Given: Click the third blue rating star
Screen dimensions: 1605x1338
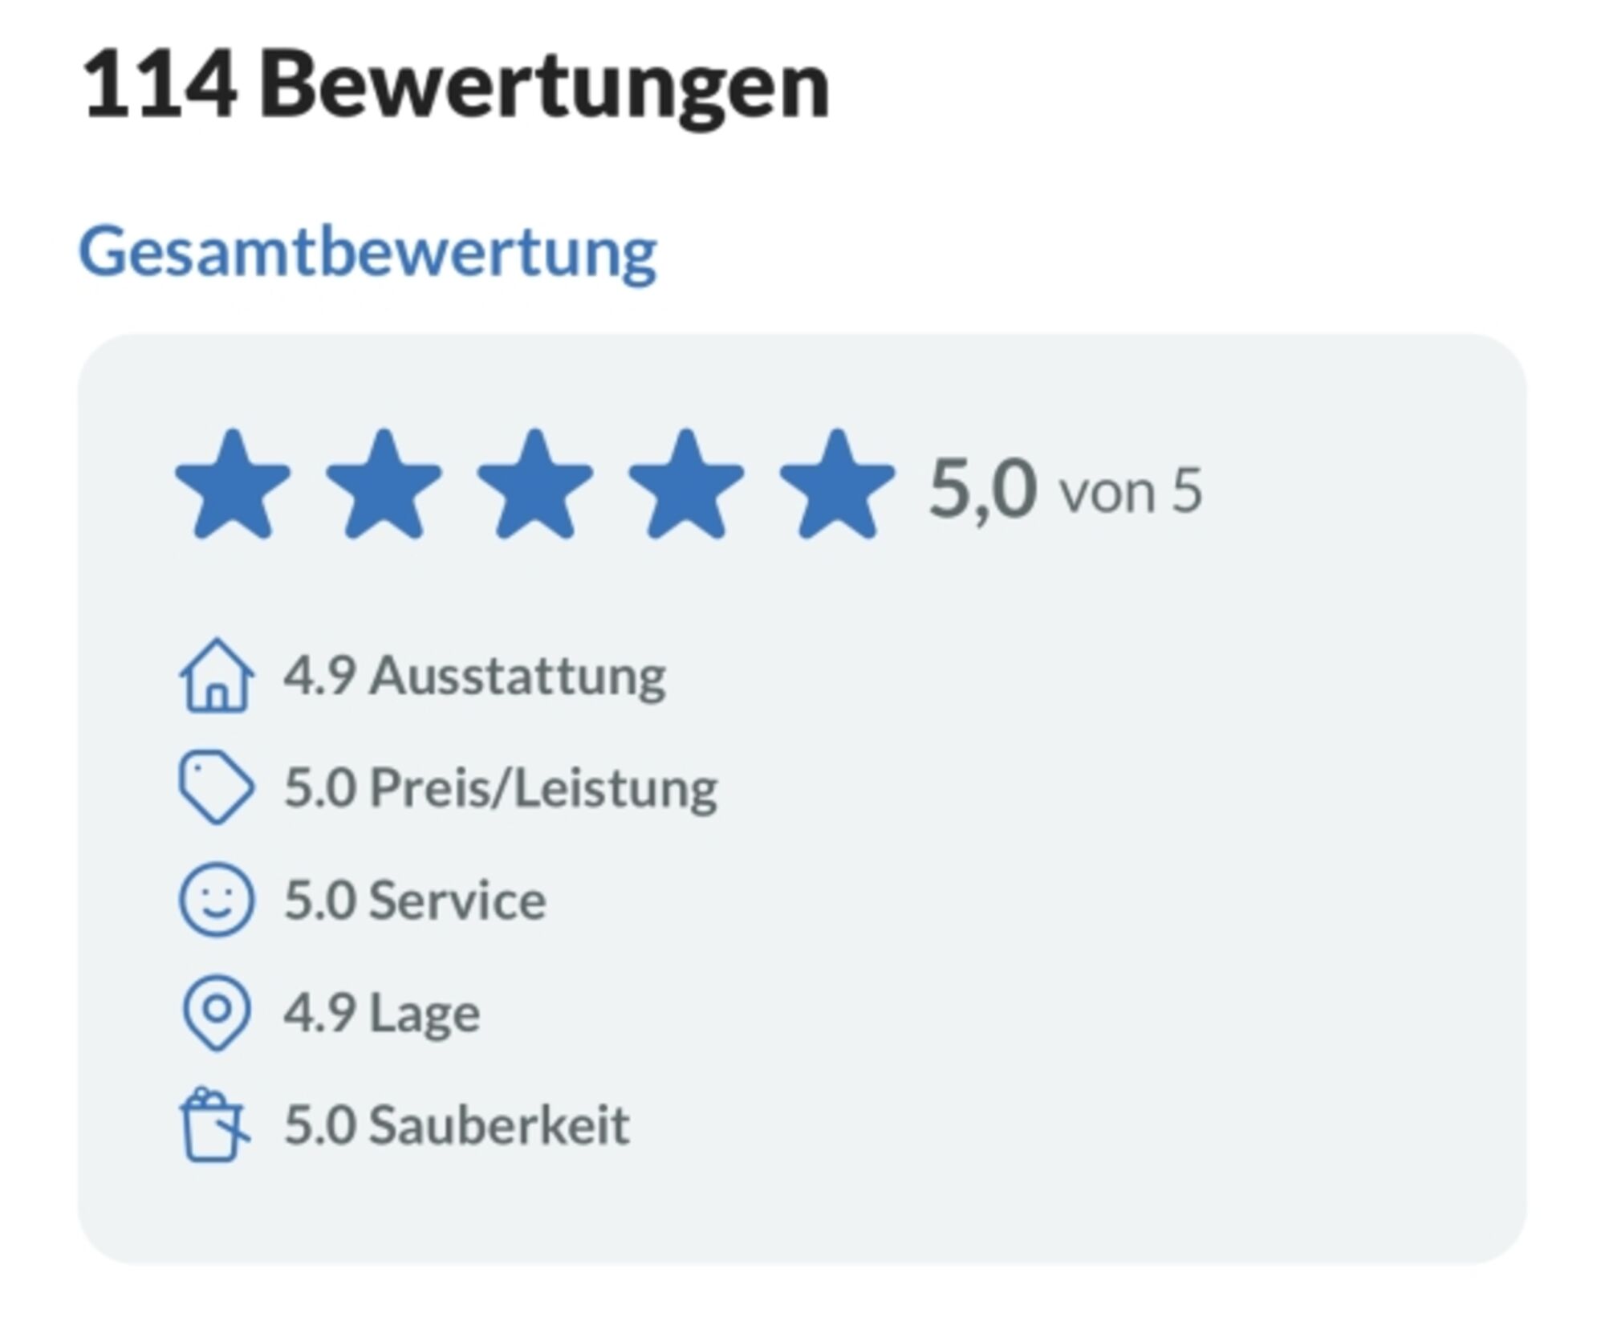Looking at the screenshot, I should coord(534,486).
